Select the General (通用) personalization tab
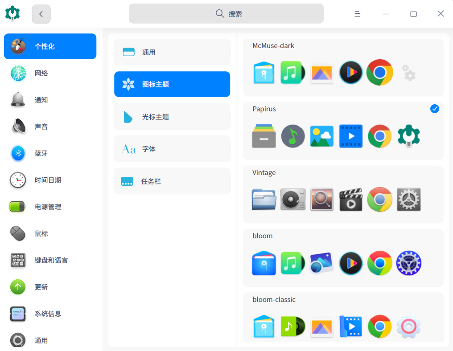The height and width of the screenshot is (351, 453). coord(172,52)
